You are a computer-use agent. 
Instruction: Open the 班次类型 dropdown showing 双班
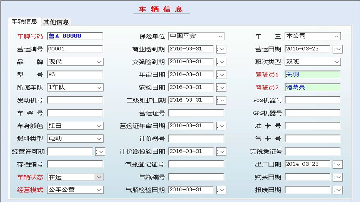tap(337, 62)
